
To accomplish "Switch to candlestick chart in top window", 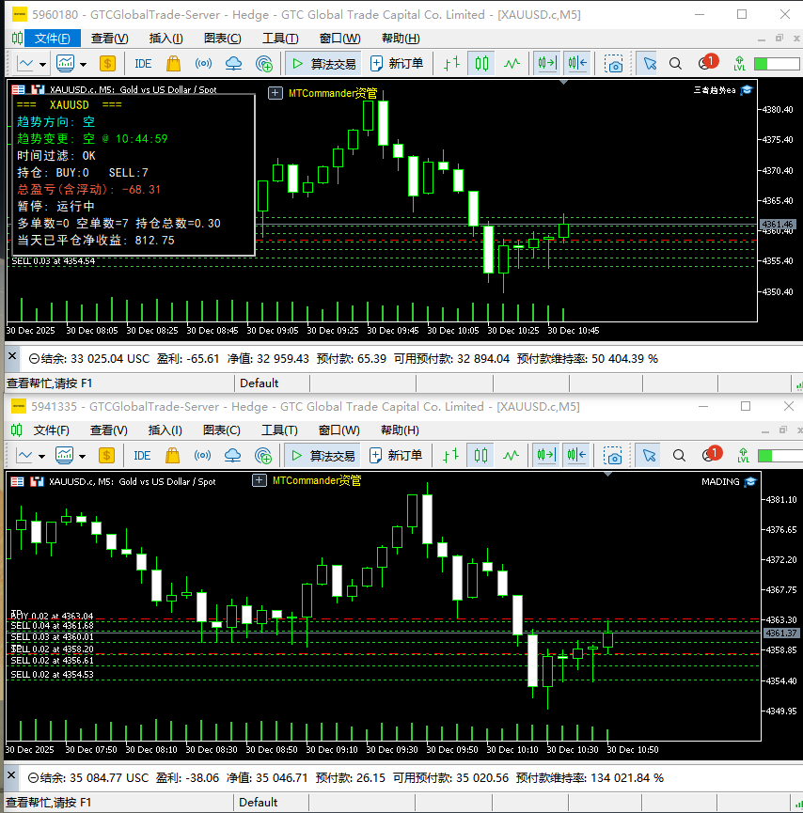I will click(x=481, y=64).
